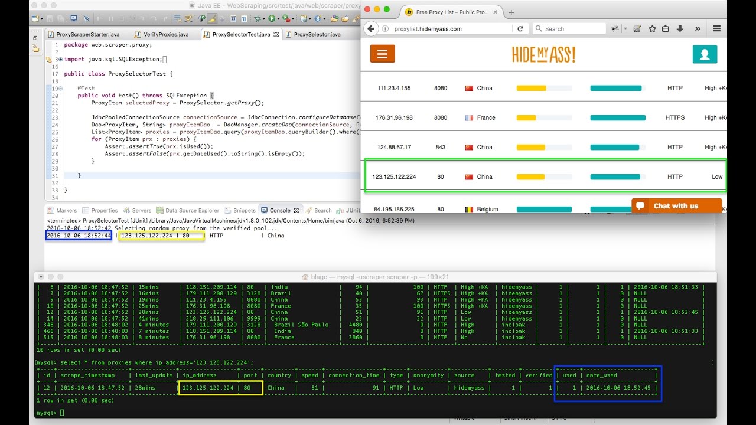The width and height of the screenshot is (756, 425).
Task: Click the Eclipse Open Type folder icon
Action: 334,19
